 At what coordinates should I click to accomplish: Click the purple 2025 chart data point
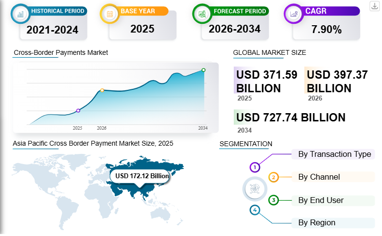78,110
